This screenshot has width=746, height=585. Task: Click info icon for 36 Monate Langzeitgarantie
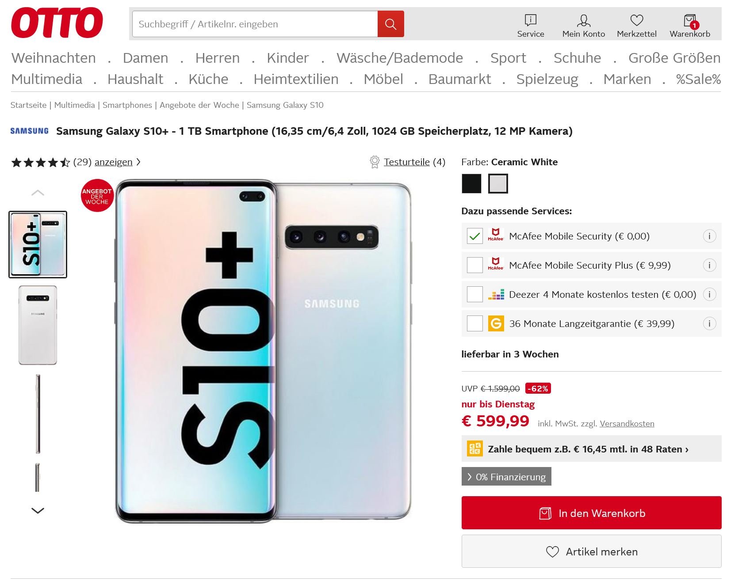tap(709, 323)
